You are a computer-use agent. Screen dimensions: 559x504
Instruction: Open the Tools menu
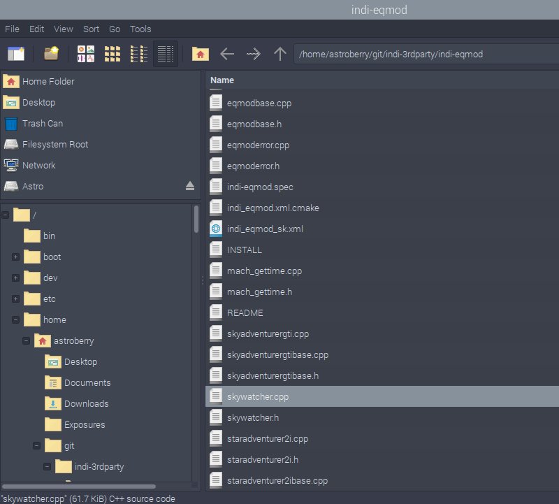[x=140, y=29]
